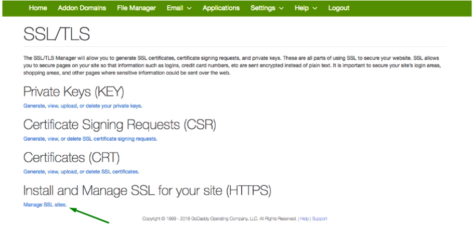The image size is (473, 230).
Task: Go to Addon Domains
Action: 82,8
